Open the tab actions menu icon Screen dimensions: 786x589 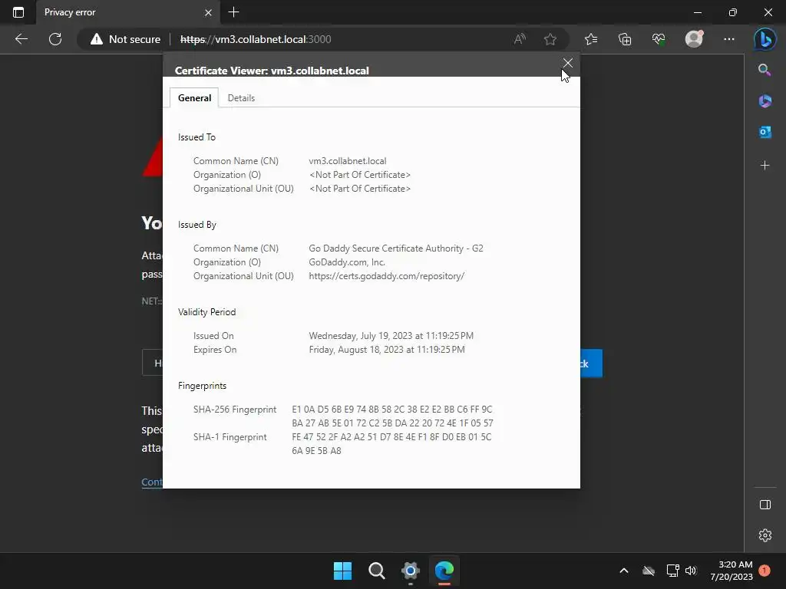point(18,12)
